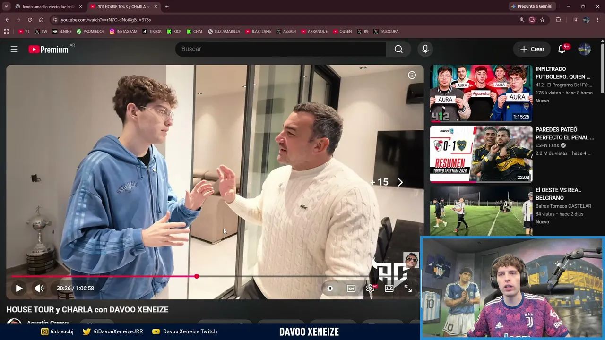The width and height of the screenshot is (605, 340).
Task: Toggle autoplay switch in the player
Action: 330,288
